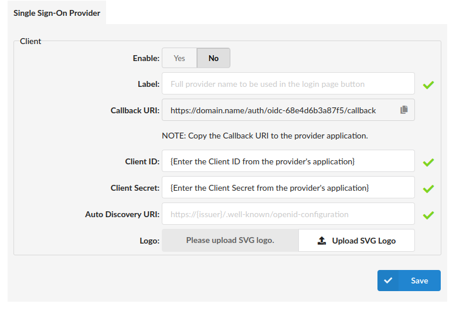This screenshot has width=456, height=314.
Task: Click into the Client Secret field
Action: 288,188
